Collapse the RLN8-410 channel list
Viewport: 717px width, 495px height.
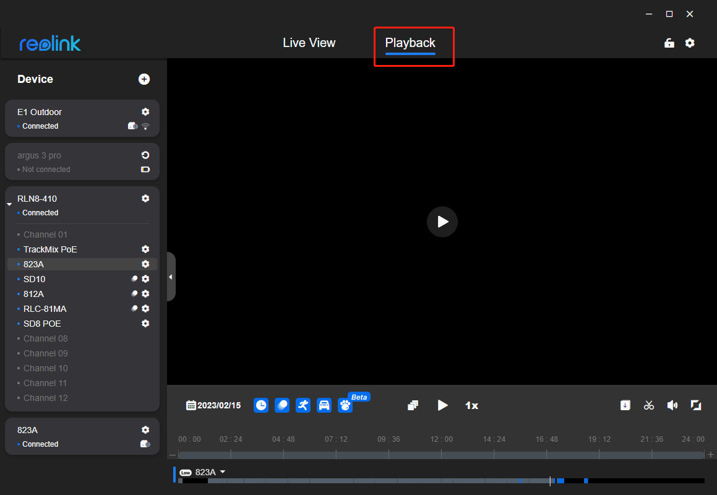[9, 204]
